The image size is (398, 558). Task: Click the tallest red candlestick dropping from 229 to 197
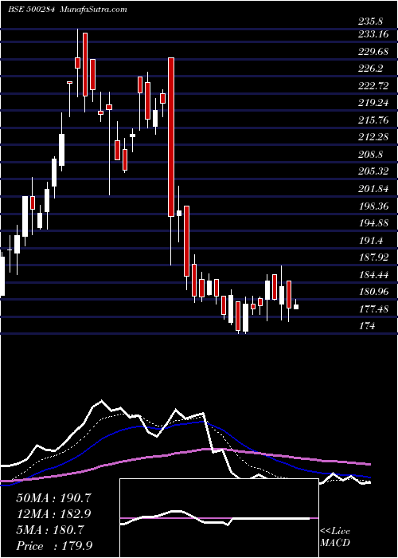coord(171,137)
